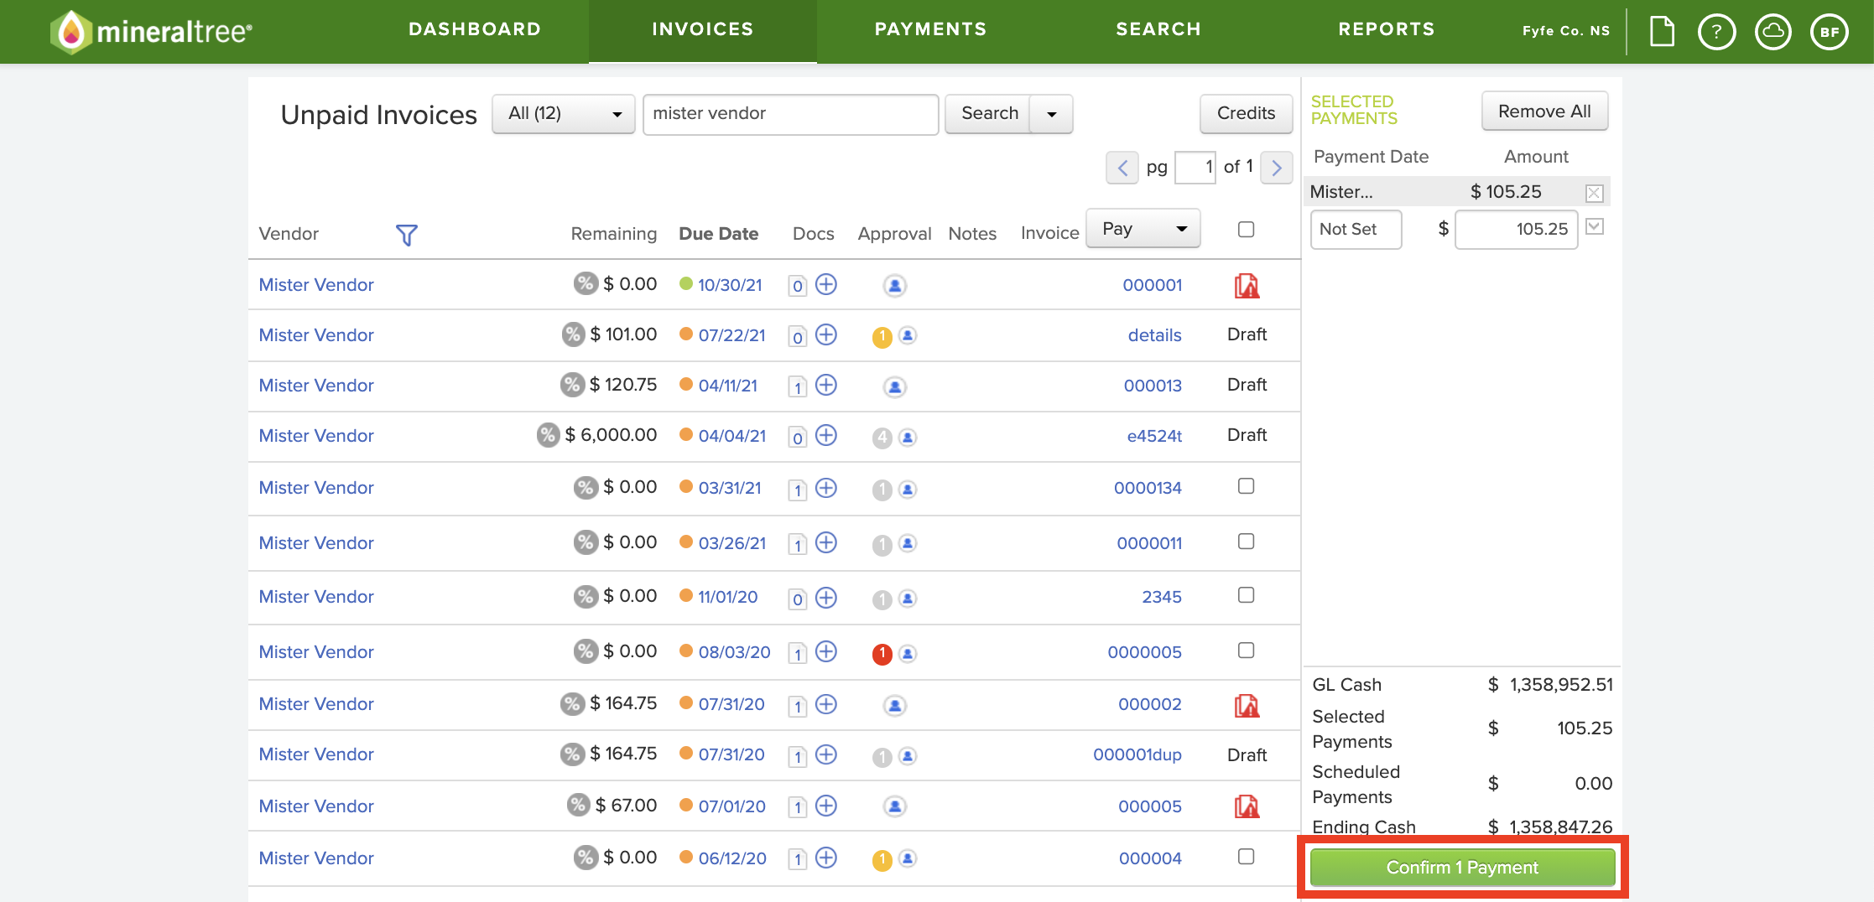This screenshot has width=1874, height=902.
Task: Add document plus icon for invoice 000013
Action: pyautogui.click(x=826, y=385)
